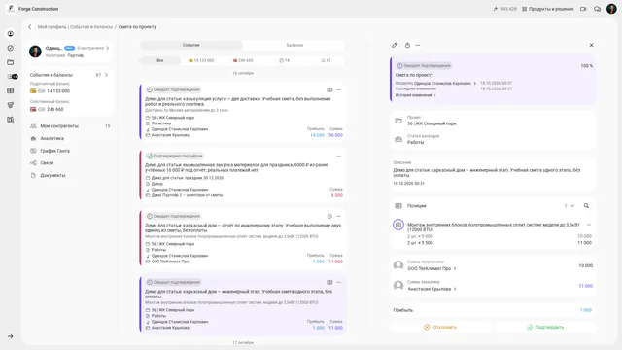This screenshot has height=350, width=622.
Task: Click the 993 429 counter in top bar
Action: click(504, 9)
